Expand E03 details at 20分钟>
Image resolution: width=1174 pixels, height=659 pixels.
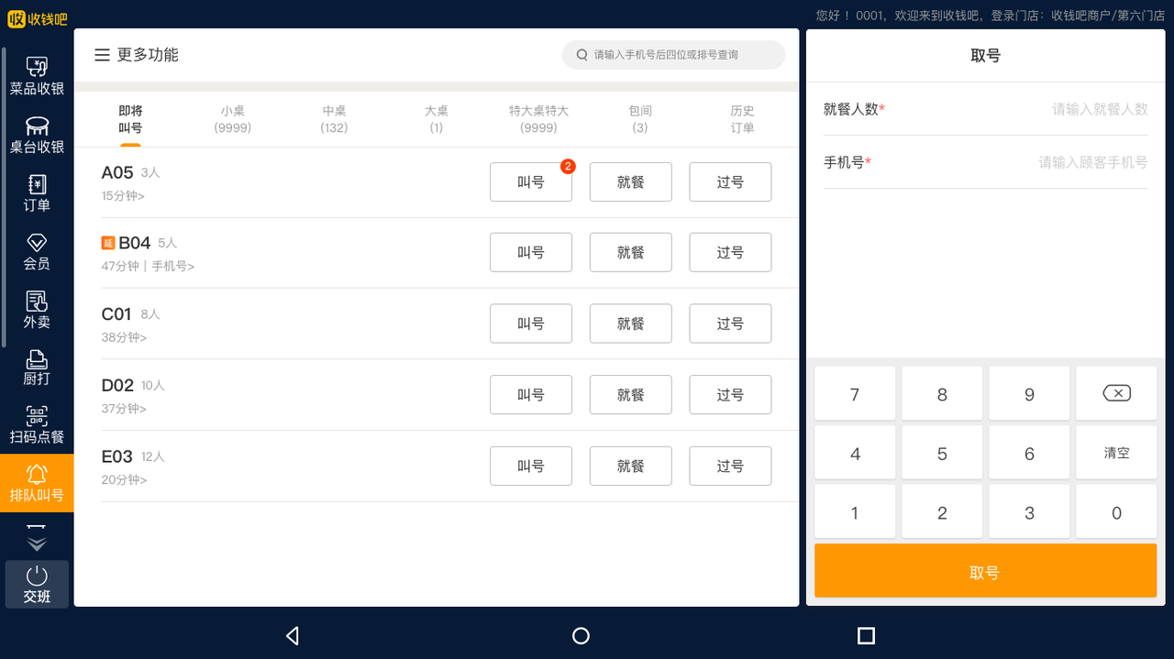pos(124,479)
